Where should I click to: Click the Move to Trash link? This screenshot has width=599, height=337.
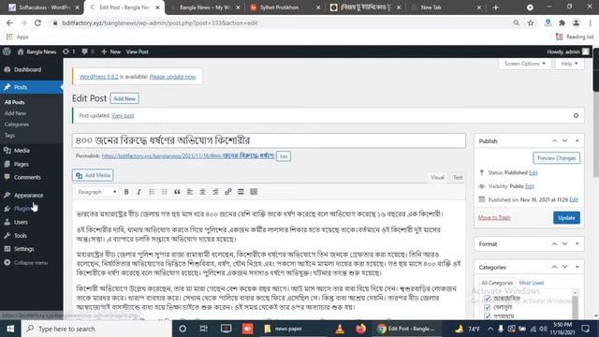click(x=494, y=218)
